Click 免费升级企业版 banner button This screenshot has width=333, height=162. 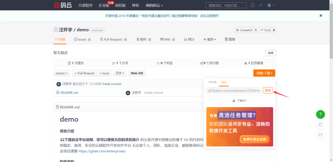pyautogui.click(x=254, y=139)
